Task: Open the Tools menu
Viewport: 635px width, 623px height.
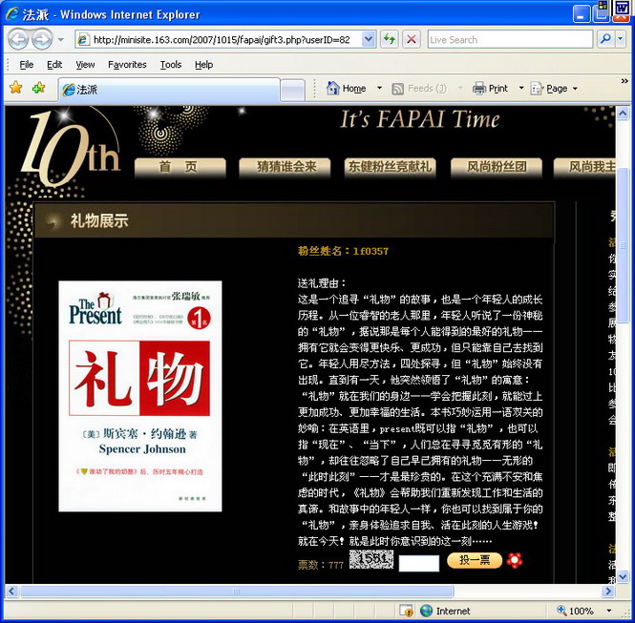Action: [171, 64]
